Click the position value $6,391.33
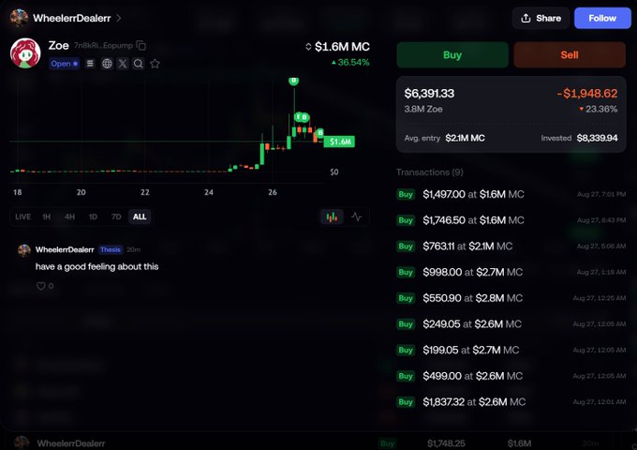 click(x=429, y=94)
